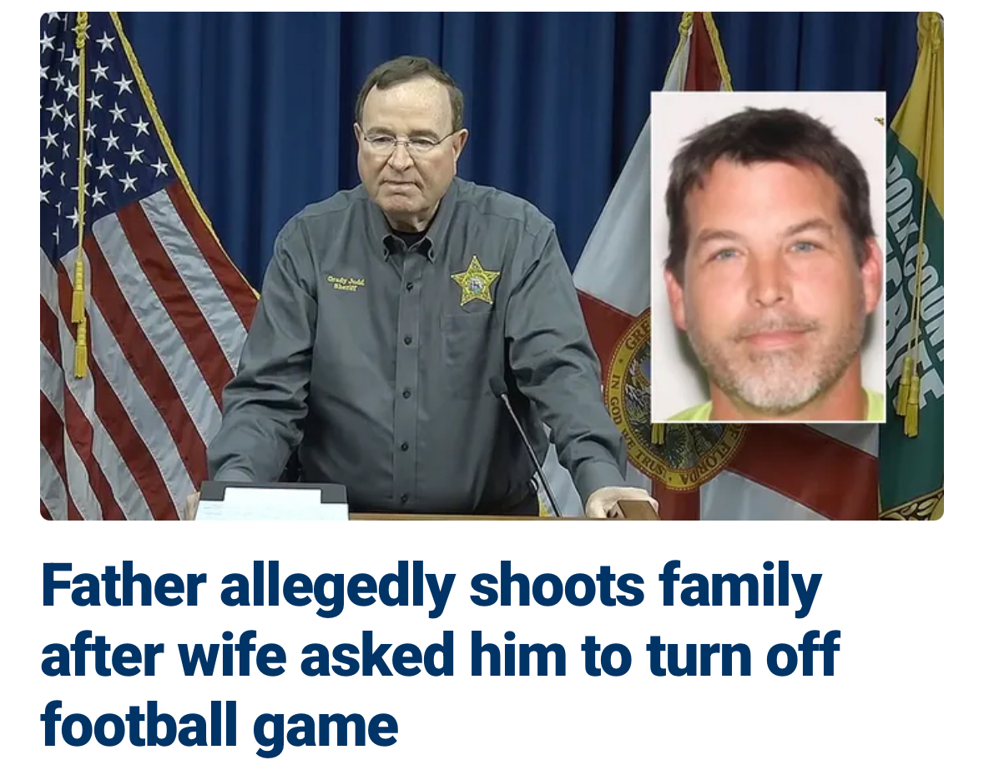Click the gold tassel hanging from American flag
The image size is (984, 775).
(x=79, y=314)
